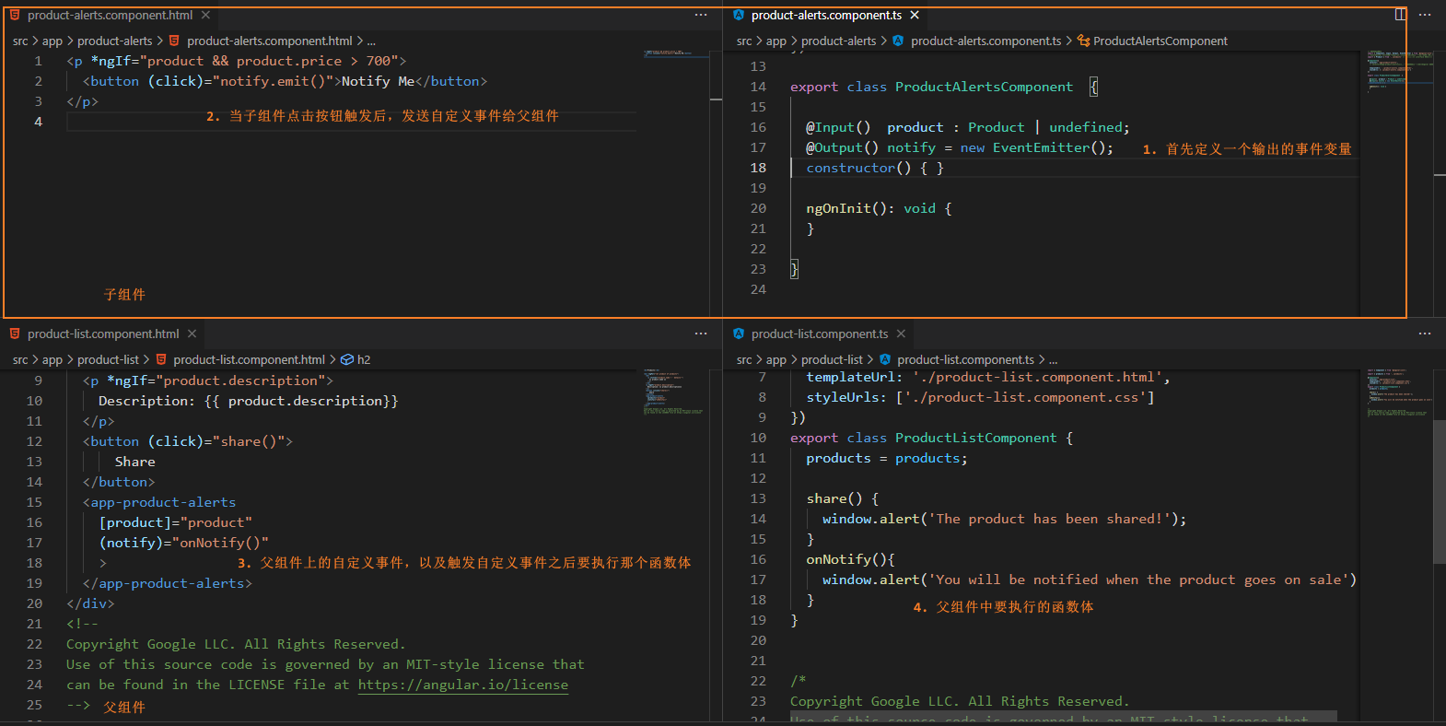Open 'product-alerts' folder breadcrumb in the product-alerts.component.html editor
The image size is (1446, 726).
click(x=115, y=41)
